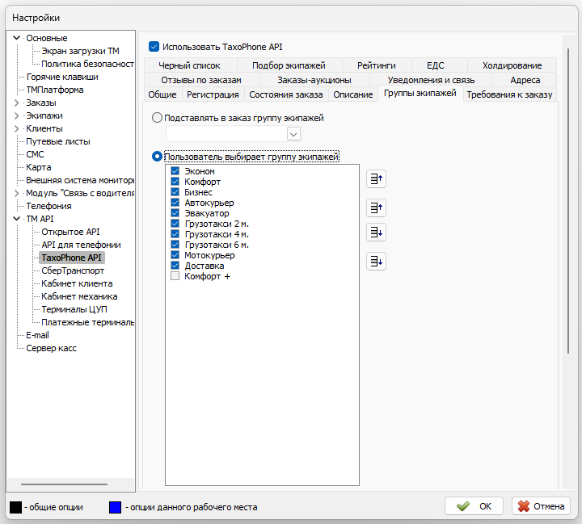The height and width of the screenshot is (524, 582).
Task: Open the 'Требования к заказу' tab
Action: [509, 94]
